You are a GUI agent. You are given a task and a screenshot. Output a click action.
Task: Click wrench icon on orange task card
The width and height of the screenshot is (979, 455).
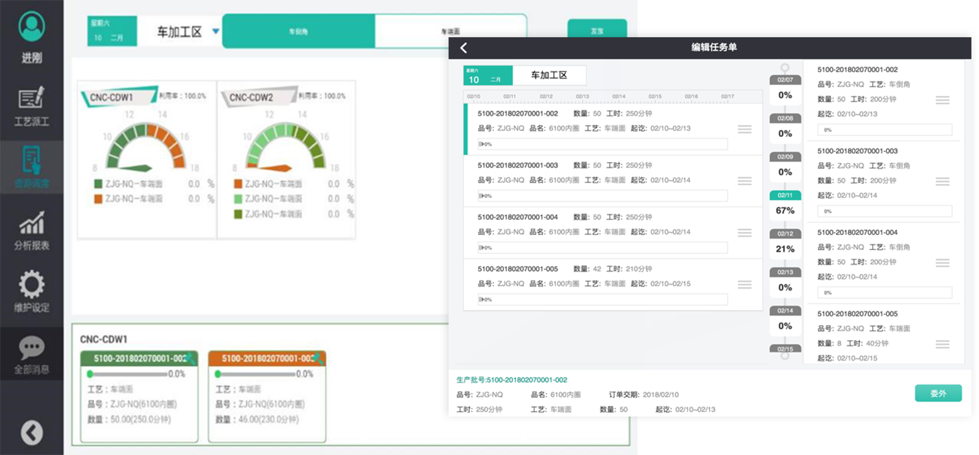319,358
